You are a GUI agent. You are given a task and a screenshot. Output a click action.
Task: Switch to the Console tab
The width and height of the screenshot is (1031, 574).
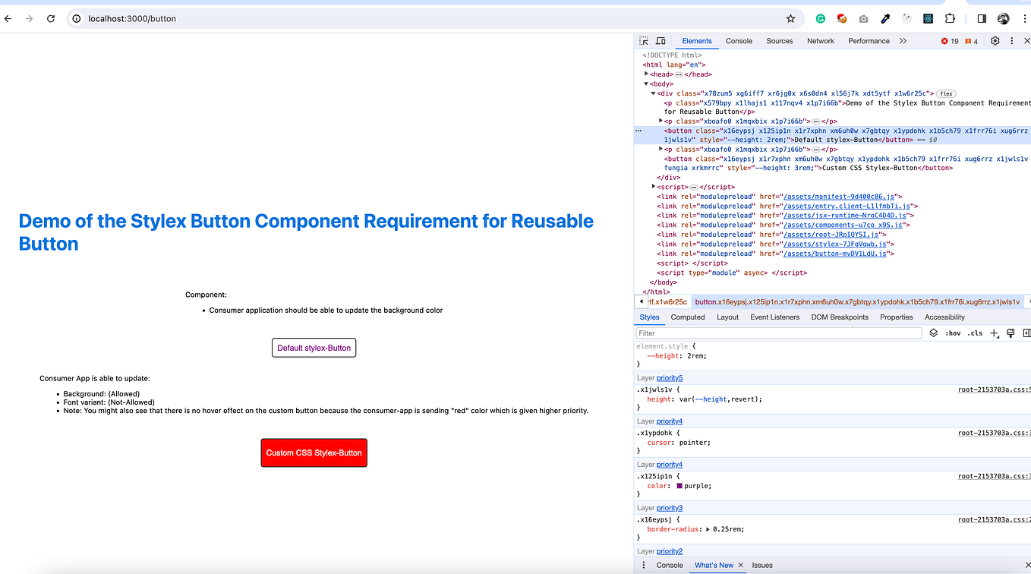(739, 41)
